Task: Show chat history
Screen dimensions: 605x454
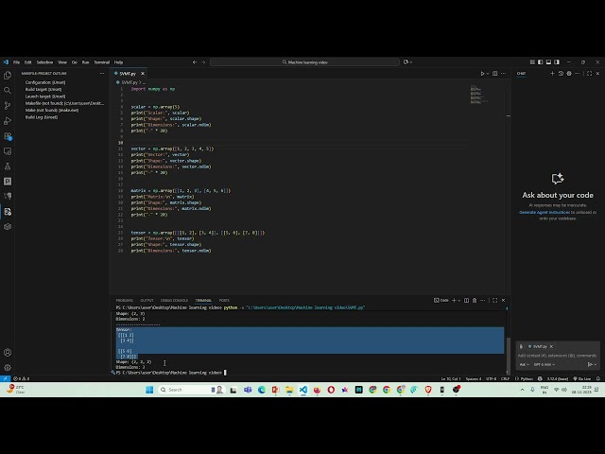Action: 561,74
